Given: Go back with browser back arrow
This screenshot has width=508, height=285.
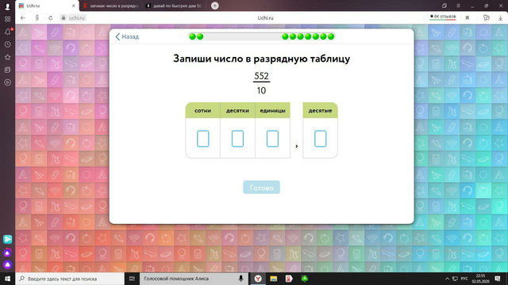Looking at the screenshot, I should (x=23, y=17).
